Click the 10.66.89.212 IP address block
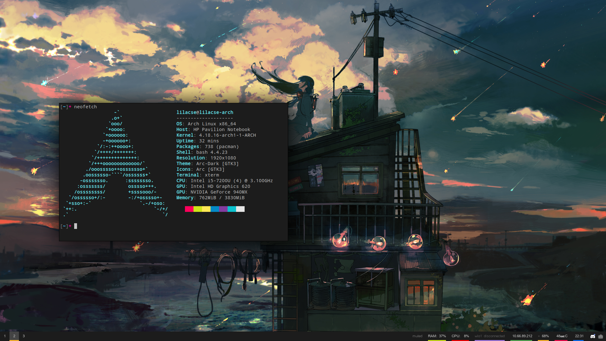 pyautogui.click(x=522, y=336)
